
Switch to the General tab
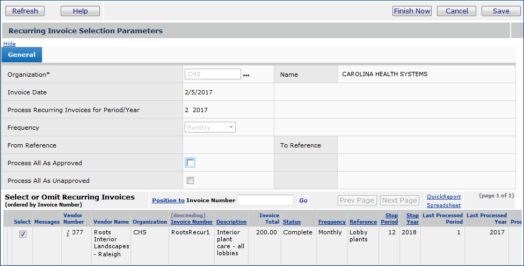pyautogui.click(x=22, y=55)
